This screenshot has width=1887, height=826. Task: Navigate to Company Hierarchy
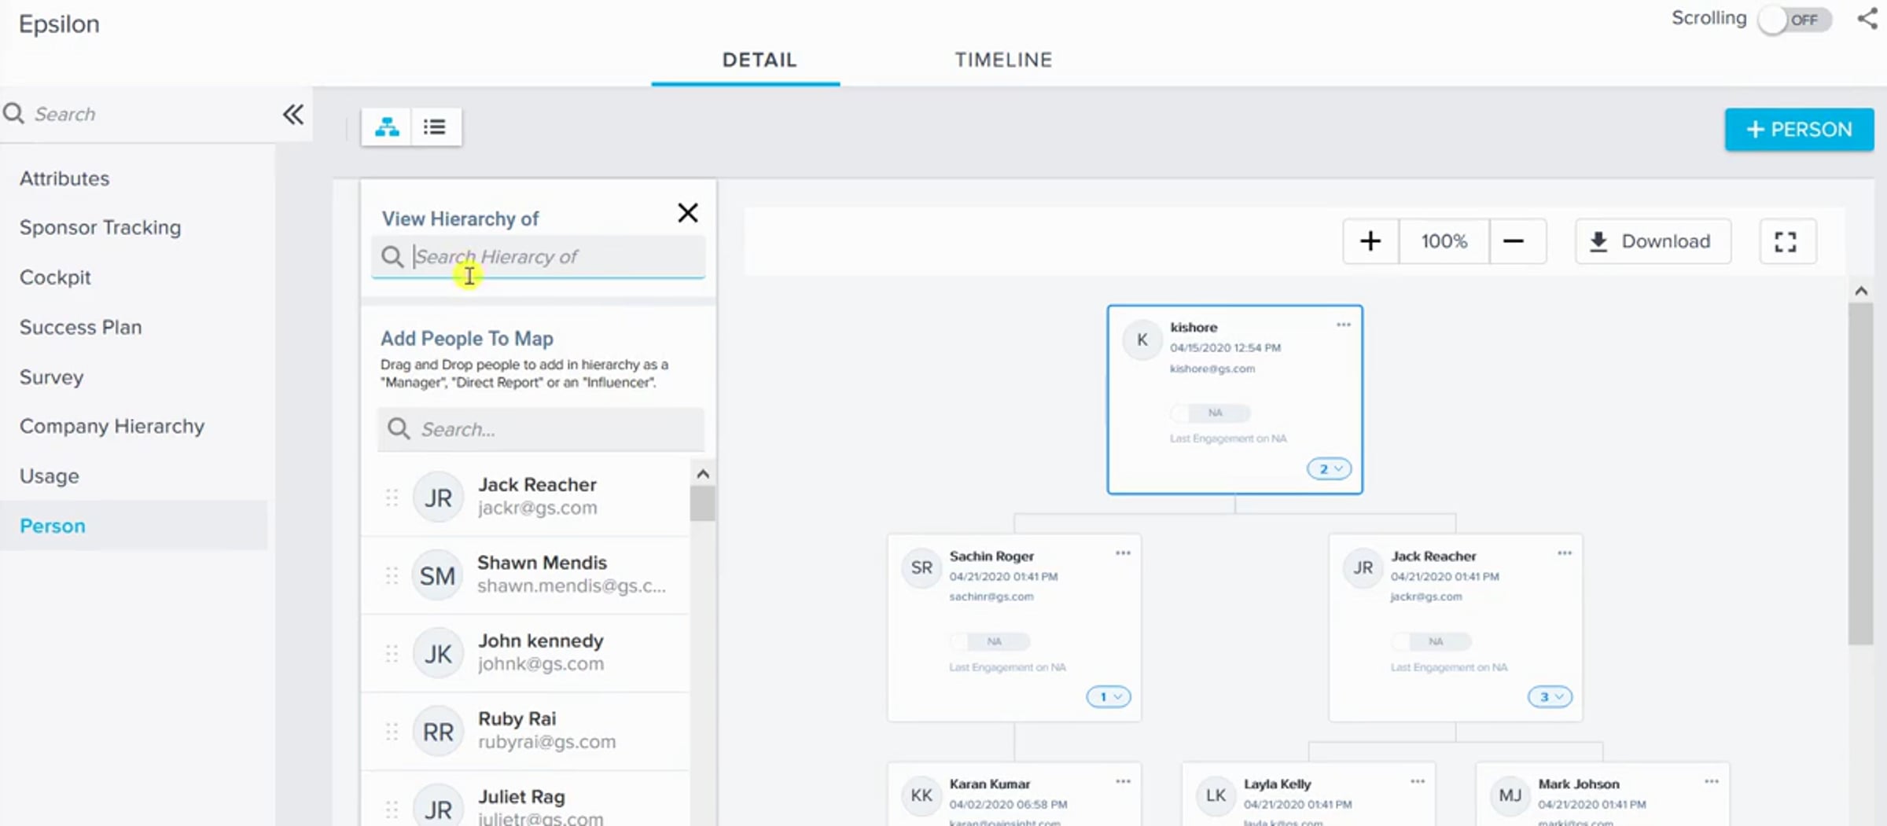click(112, 426)
